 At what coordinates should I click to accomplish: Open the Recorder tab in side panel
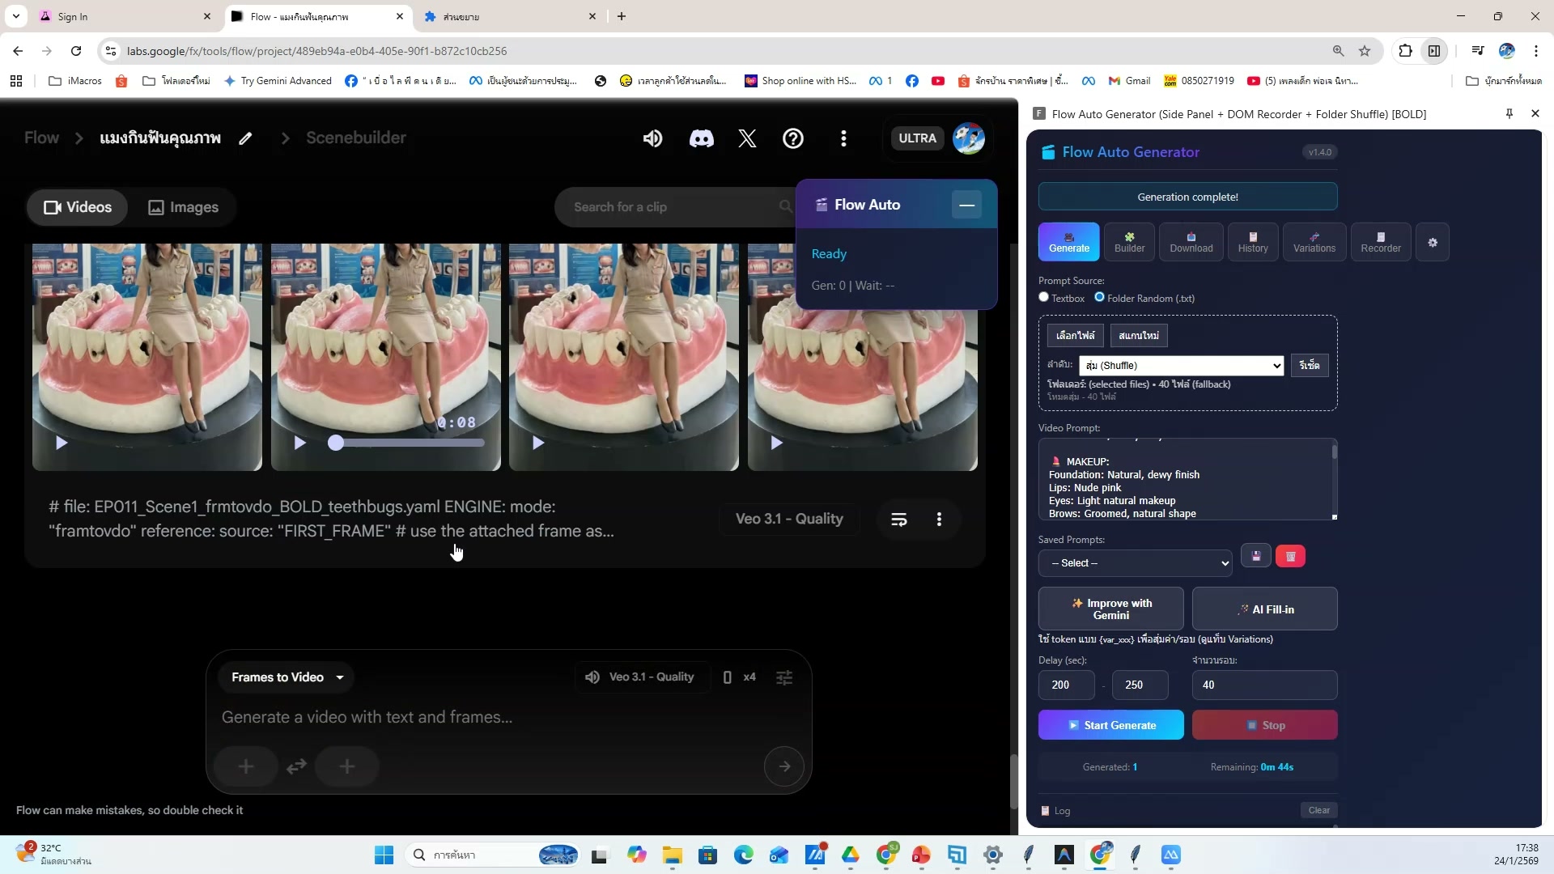point(1380,242)
